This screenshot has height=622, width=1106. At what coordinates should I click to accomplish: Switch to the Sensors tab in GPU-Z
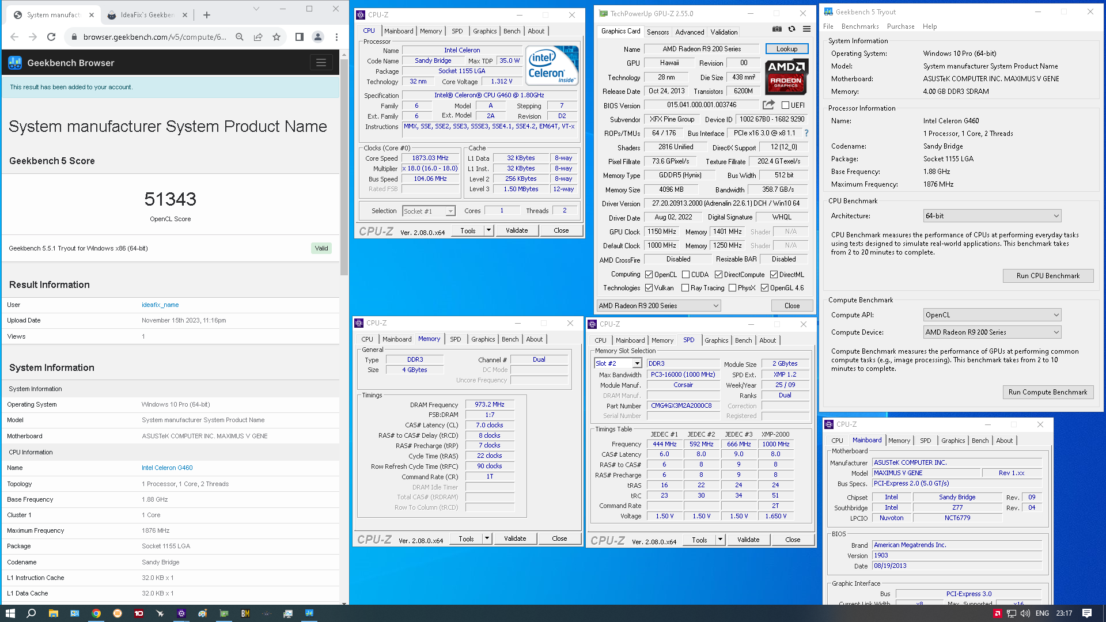[x=658, y=32]
